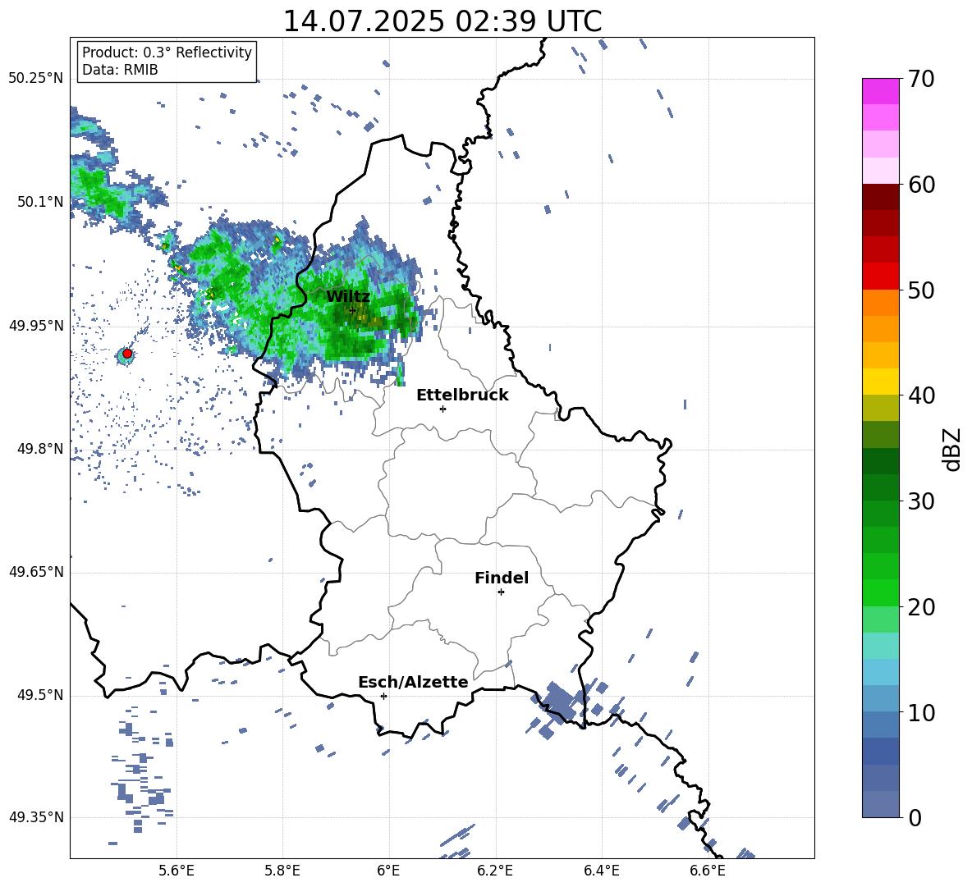972x887 pixels.
Task: Click the colorbar tick label 60
Action: click(x=921, y=184)
